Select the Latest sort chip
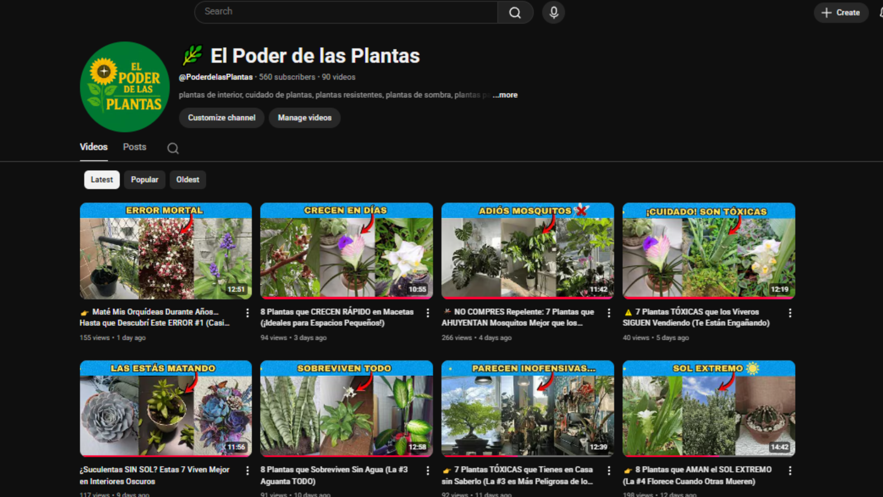The image size is (883, 497). tap(102, 179)
